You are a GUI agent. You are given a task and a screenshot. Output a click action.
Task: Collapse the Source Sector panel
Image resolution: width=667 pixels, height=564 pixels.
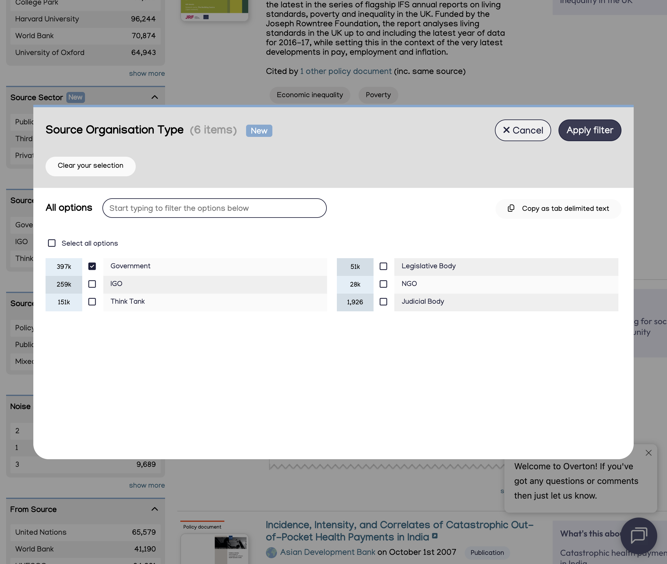(x=154, y=97)
